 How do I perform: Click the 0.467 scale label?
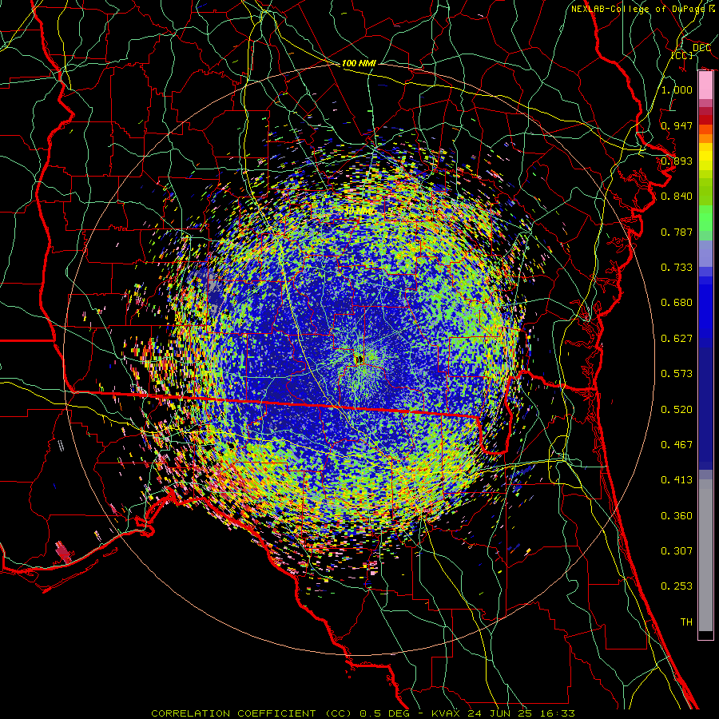point(677,444)
